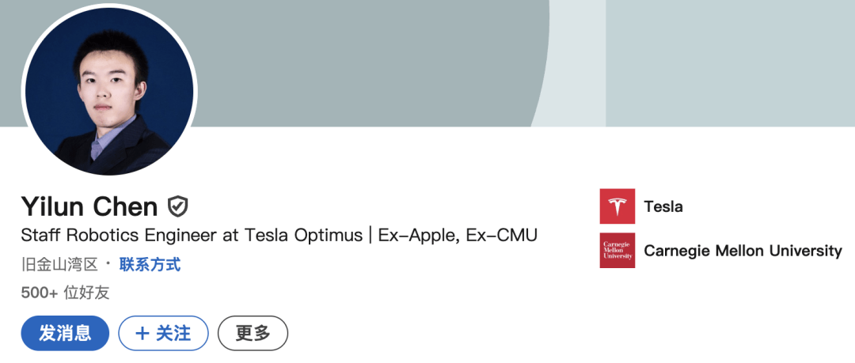Follow the profile with 关注 button
Image resolution: width=855 pixels, height=363 pixels.
[163, 333]
